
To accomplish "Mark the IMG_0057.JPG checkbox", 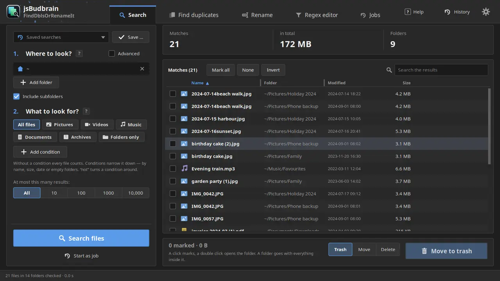I will coord(173,219).
